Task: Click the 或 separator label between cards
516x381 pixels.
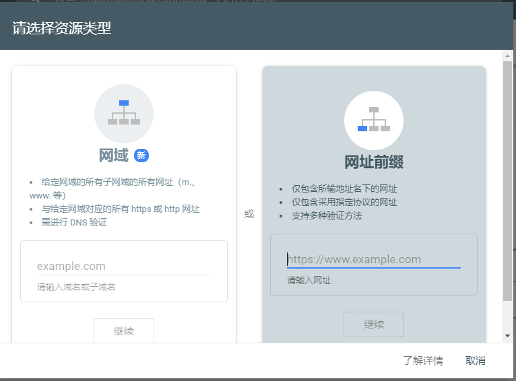Action: tap(249, 214)
